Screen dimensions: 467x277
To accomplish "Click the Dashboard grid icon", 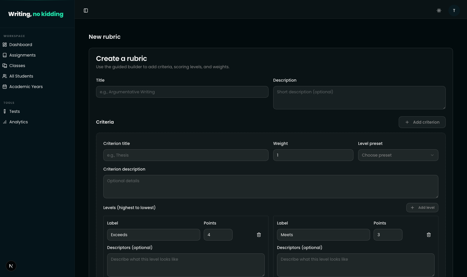I will pyautogui.click(x=5, y=45).
